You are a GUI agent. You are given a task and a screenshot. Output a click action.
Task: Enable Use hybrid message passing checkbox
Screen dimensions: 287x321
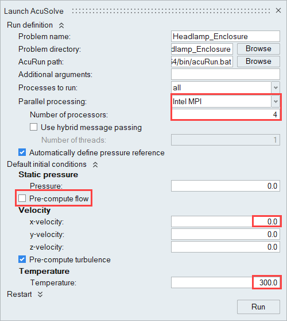(x=33, y=127)
